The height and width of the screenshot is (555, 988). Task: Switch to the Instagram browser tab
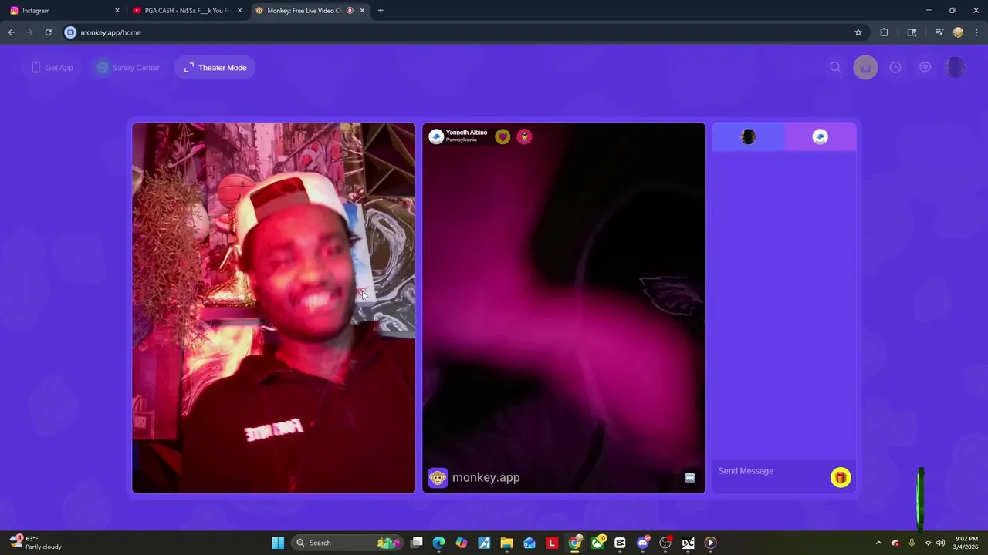(64, 11)
